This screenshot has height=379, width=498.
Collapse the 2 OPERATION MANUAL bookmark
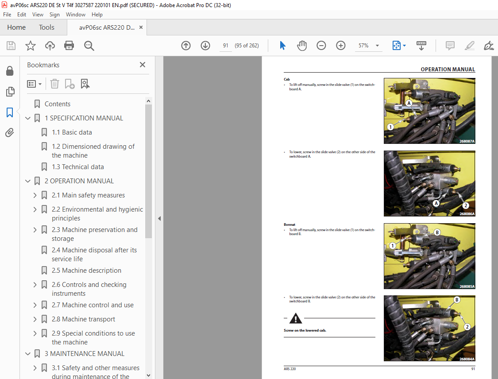pos(28,181)
